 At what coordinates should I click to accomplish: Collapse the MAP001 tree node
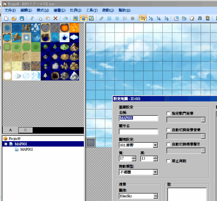point(6,144)
